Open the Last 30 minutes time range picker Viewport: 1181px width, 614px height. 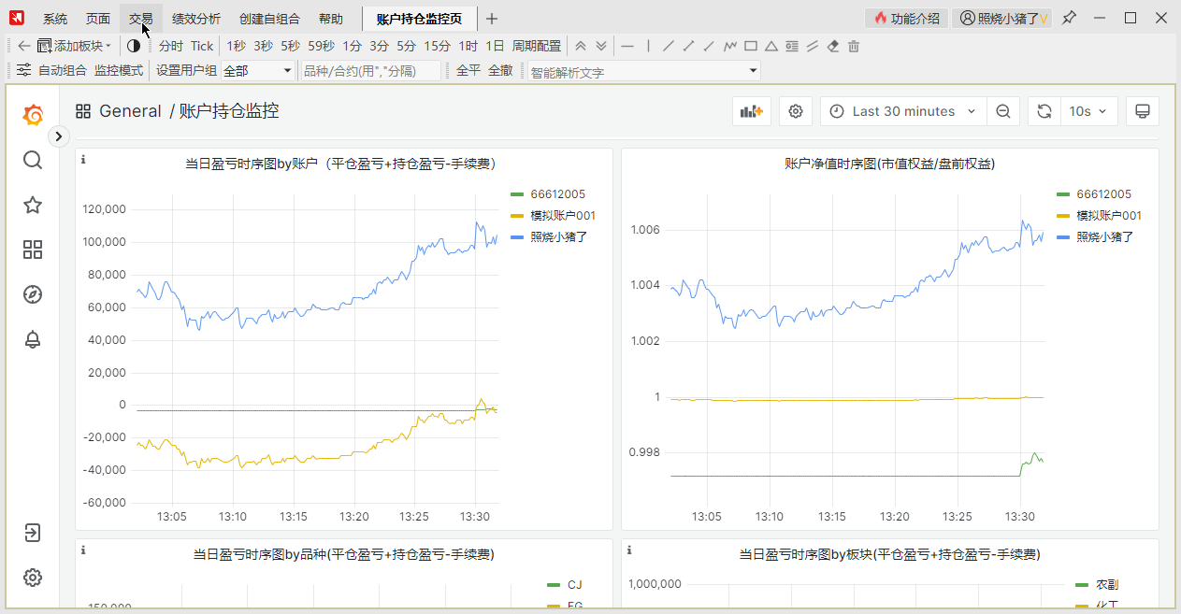[899, 110]
